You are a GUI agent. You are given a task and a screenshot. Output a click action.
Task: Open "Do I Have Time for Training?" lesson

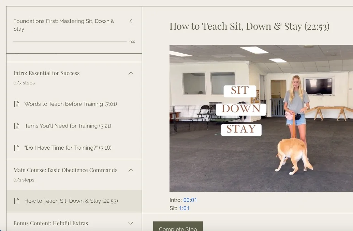(x=68, y=148)
